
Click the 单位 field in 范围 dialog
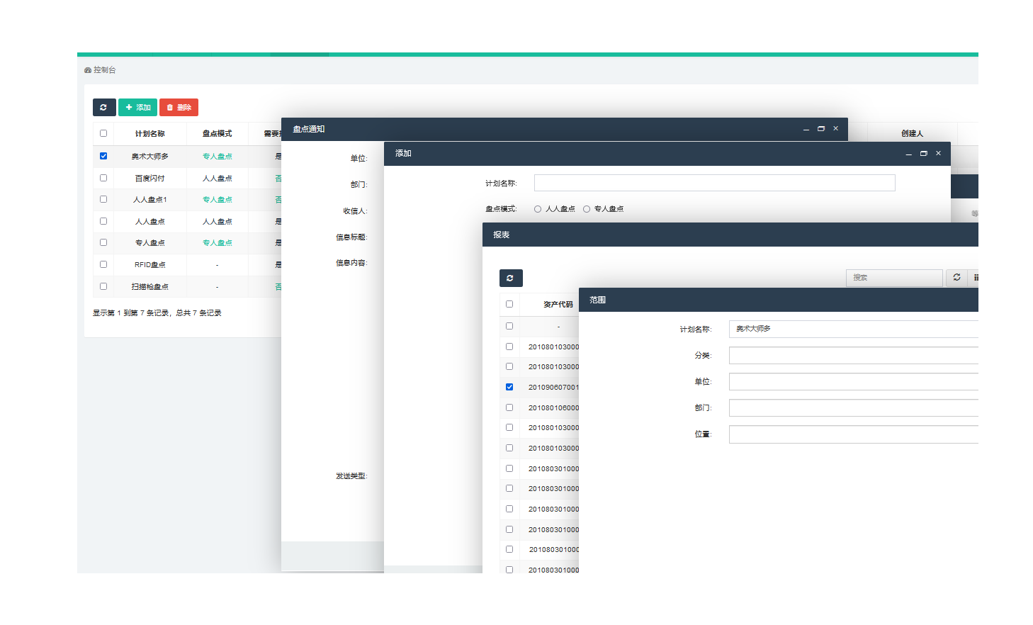click(x=854, y=381)
